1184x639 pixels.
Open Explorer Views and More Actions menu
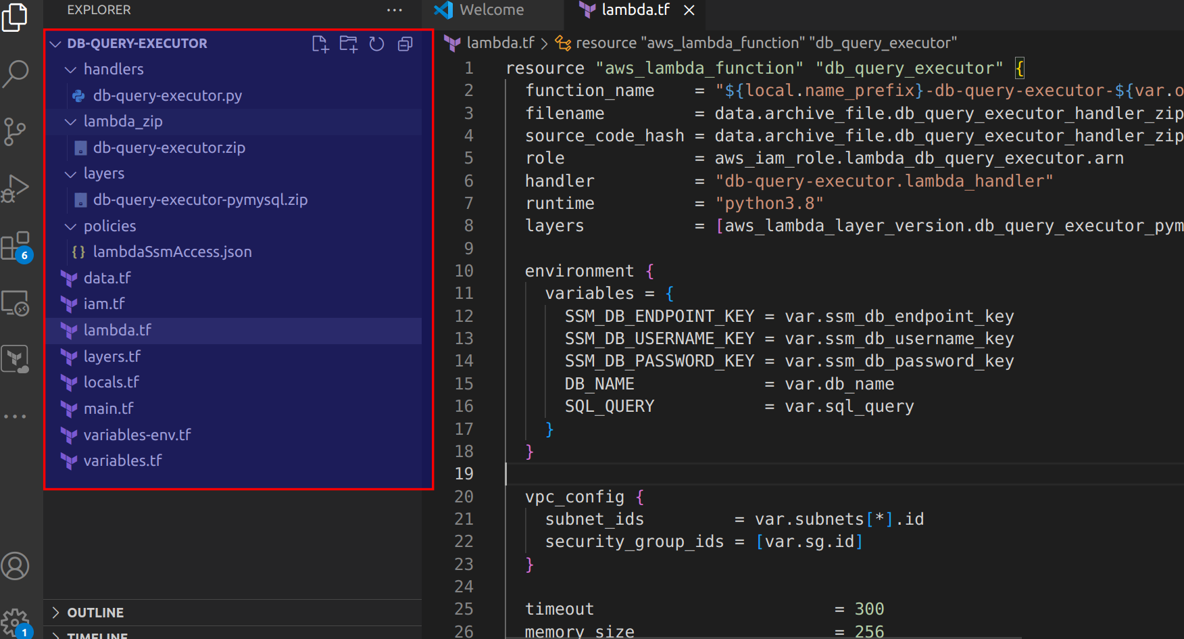point(395,10)
